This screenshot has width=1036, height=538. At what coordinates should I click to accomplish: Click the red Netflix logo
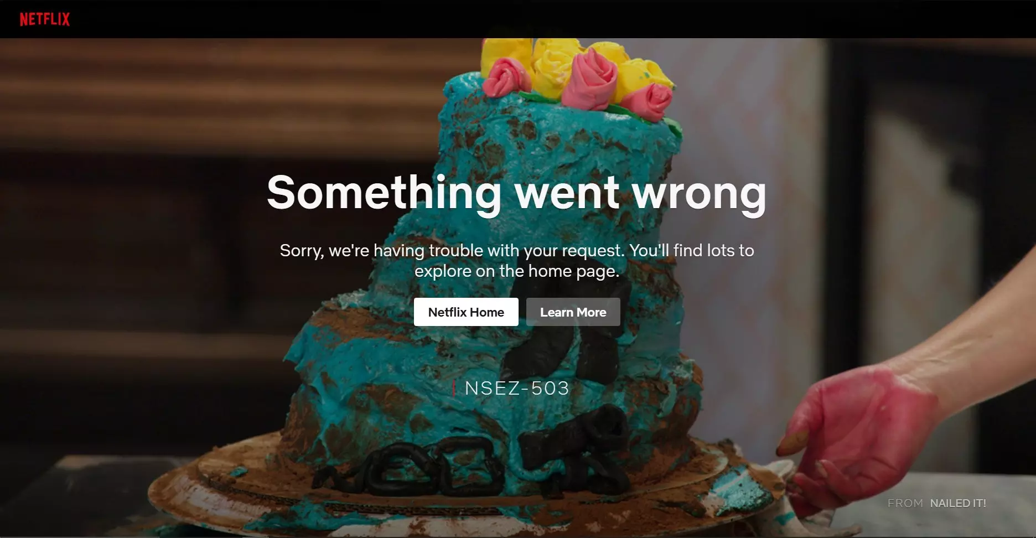pos(45,19)
